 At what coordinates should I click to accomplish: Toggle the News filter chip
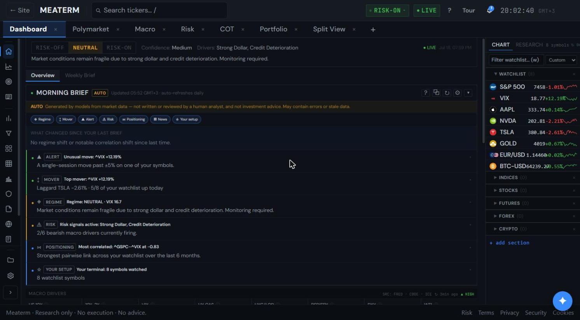coord(160,119)
